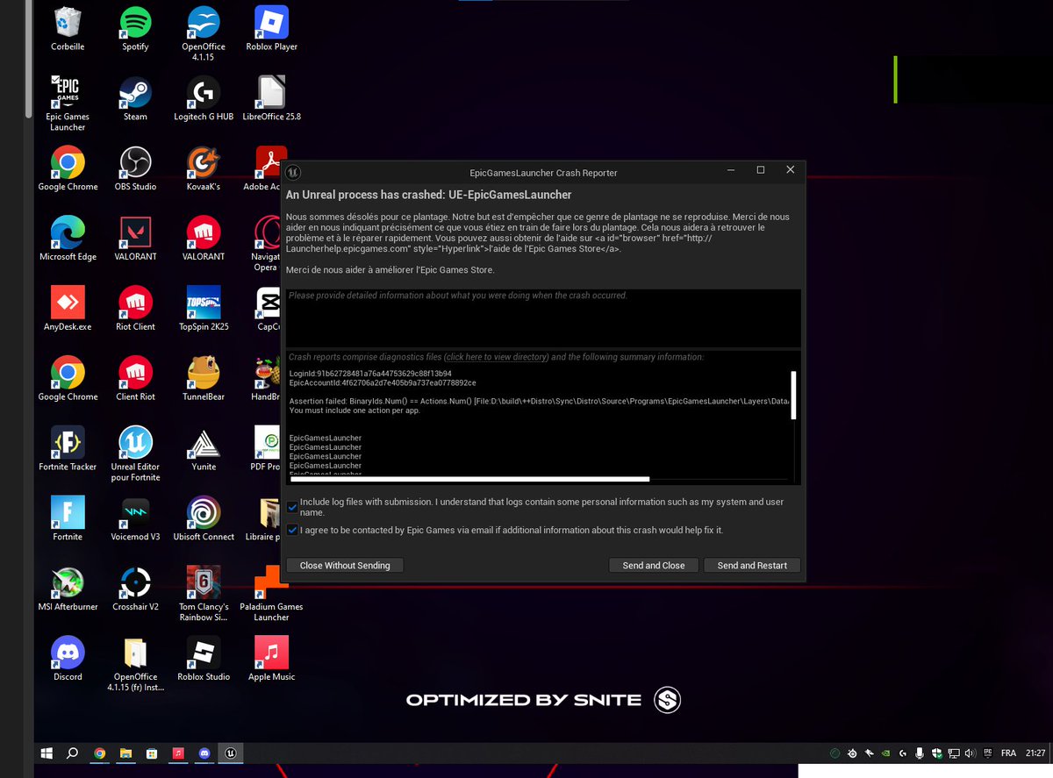Click Send and Restart button
Screen dimensions: 1053x778
(x=752, y=566)
